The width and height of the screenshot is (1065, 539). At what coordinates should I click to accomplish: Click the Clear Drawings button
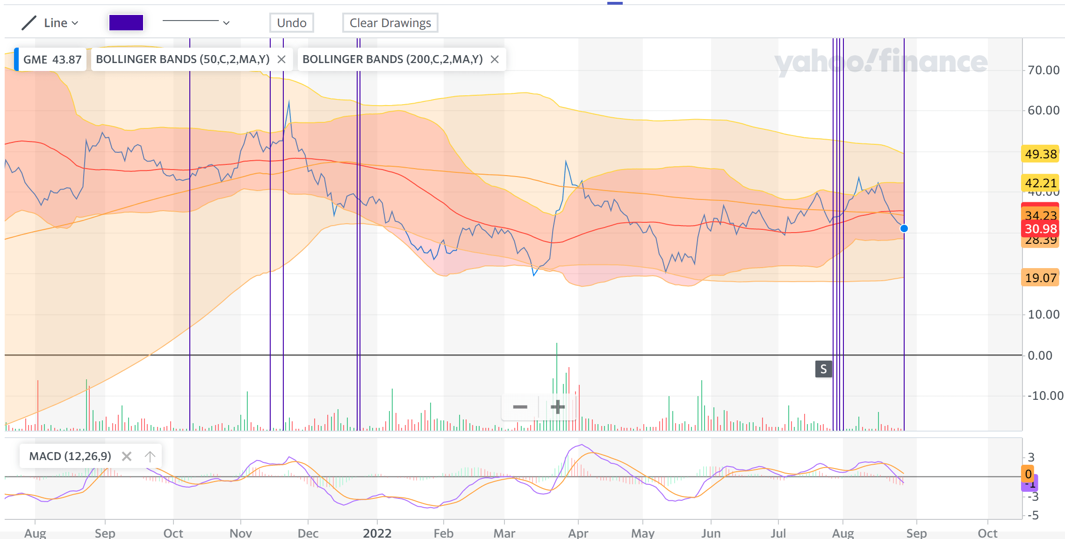tap(390, 22)
